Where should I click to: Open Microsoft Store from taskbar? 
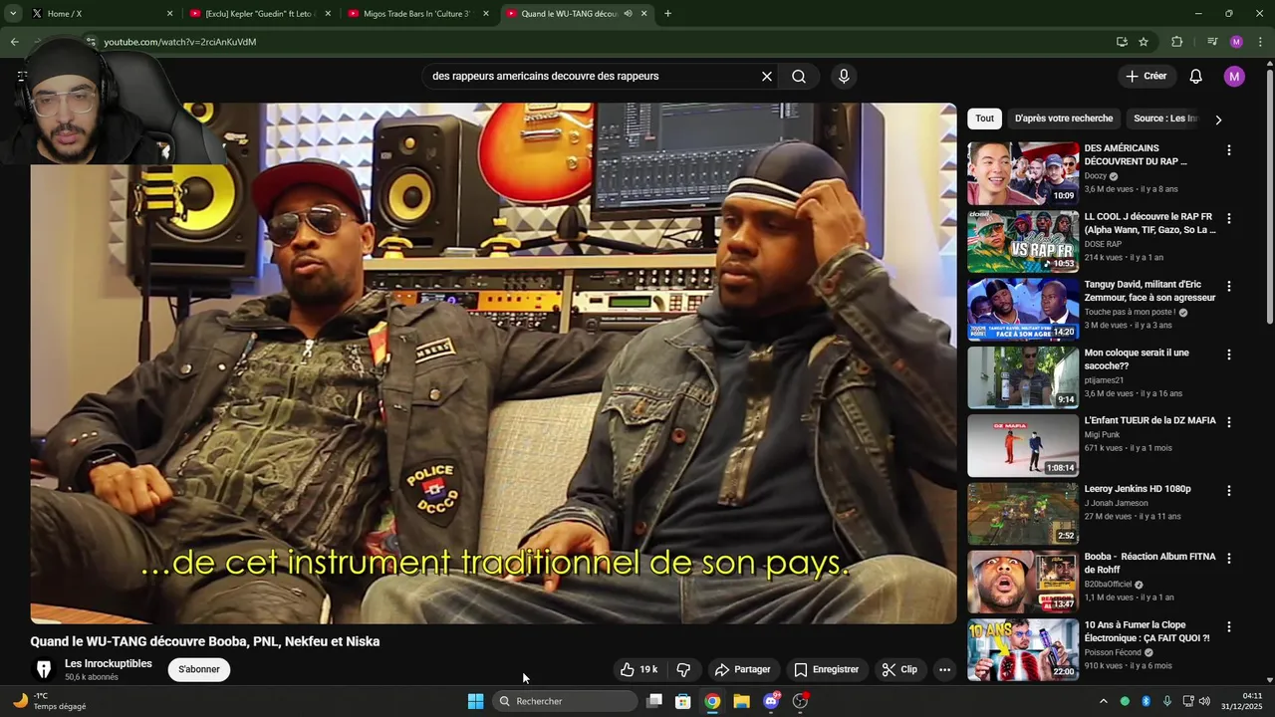(x=683, y=701)
